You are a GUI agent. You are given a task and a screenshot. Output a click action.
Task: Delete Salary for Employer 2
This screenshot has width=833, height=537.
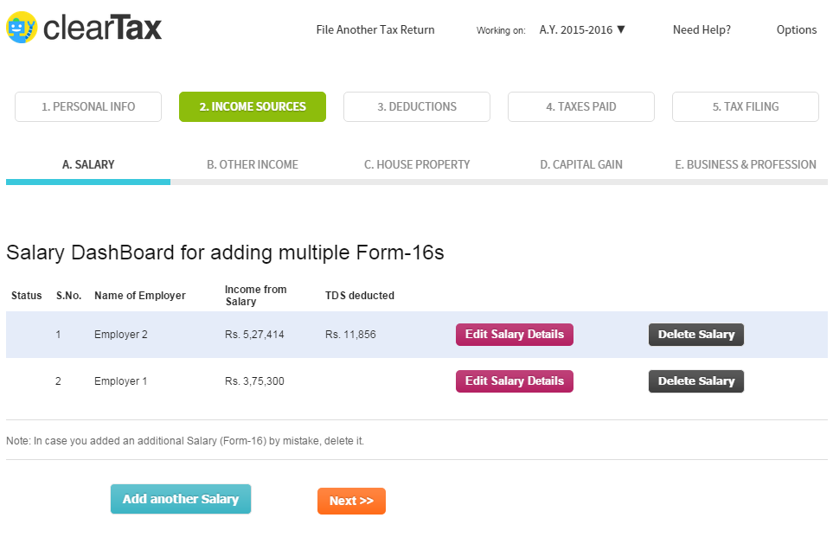[696, 335]
